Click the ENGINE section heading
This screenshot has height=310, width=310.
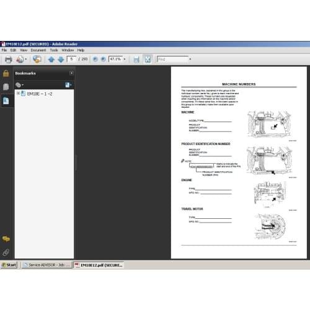[187, 180]
